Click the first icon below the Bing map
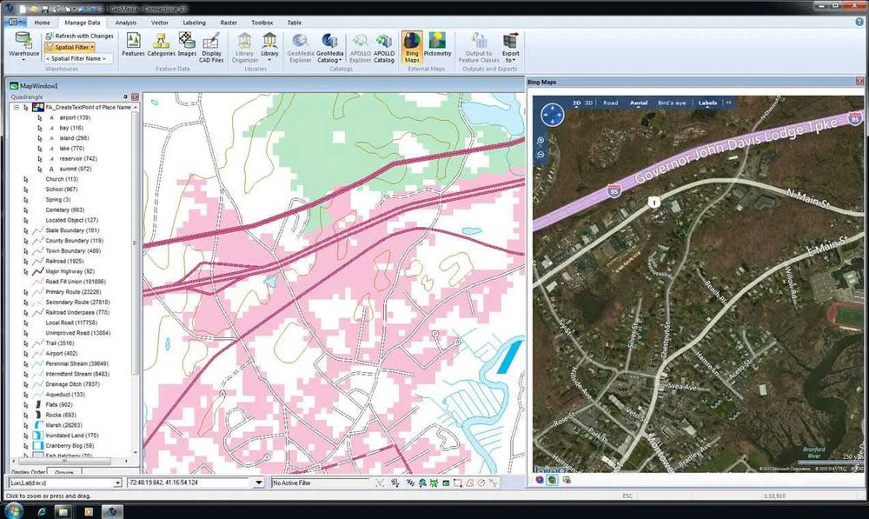The width and height of the screenshot is (869, 519). (540, 480)
